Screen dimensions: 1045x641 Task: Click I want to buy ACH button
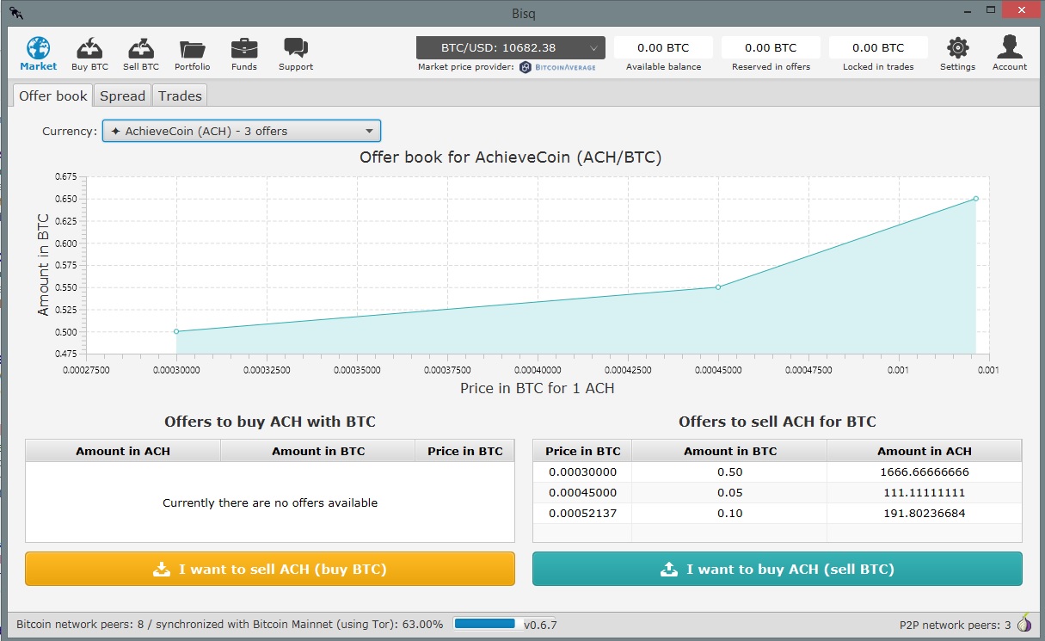point(778,569)
